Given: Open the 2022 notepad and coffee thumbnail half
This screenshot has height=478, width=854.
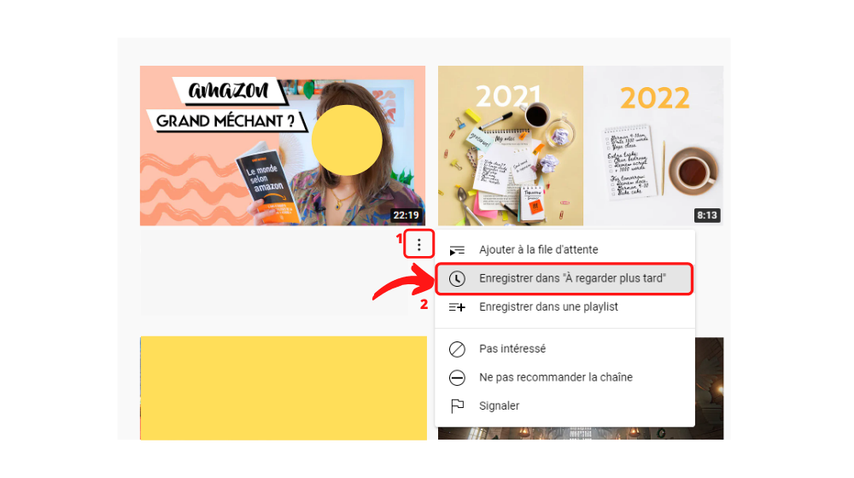Looking at the screenshot, I should click(653, 146).
